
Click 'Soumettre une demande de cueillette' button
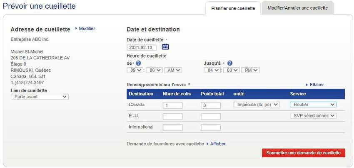pyautogui.click(x=304, y=153)
